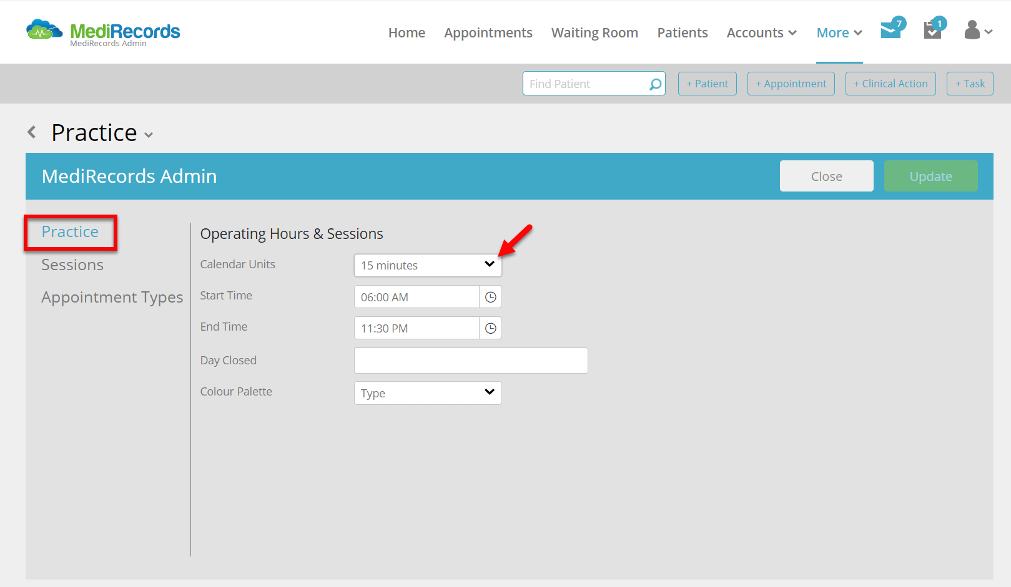Click the + Task button
The height and width of the screenshot is (587, 1011).
970,84
